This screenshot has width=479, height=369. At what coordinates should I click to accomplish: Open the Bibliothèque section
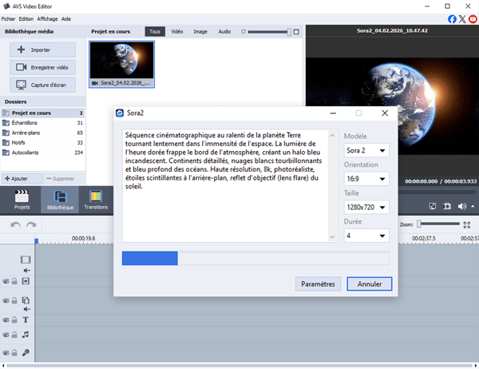[x=60, y=200]
